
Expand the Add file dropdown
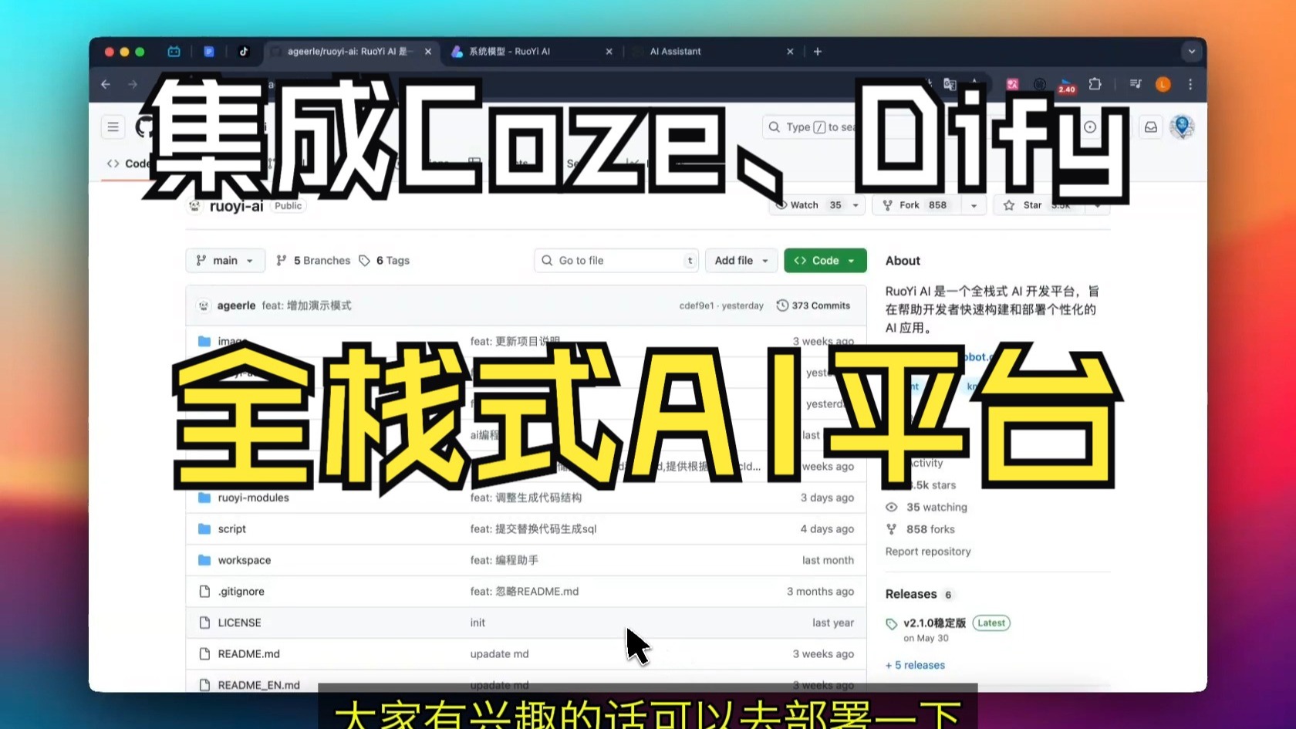coord(741,261)
